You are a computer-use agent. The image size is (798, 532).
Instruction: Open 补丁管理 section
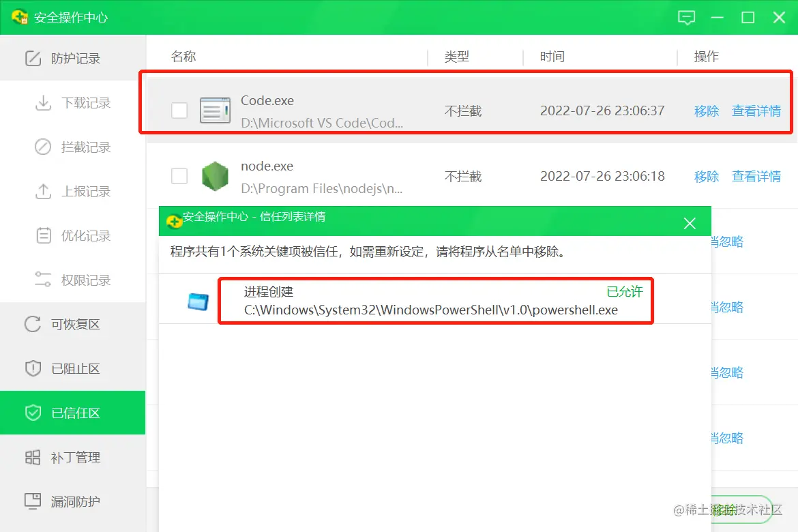[x=72, y=457]
